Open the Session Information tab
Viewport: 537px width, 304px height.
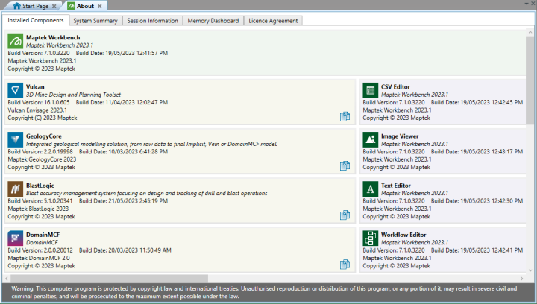(x=152, y=21)
